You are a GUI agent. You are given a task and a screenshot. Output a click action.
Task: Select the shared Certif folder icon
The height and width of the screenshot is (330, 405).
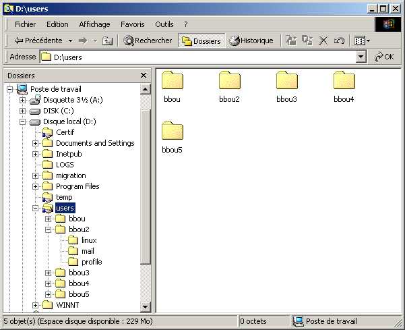click(48, 132)
